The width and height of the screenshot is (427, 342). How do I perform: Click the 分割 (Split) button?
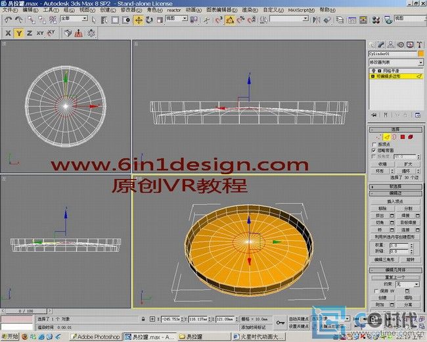(408, 208)
